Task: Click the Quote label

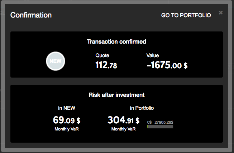Action: pyautogui.click(x=102, y=55)
